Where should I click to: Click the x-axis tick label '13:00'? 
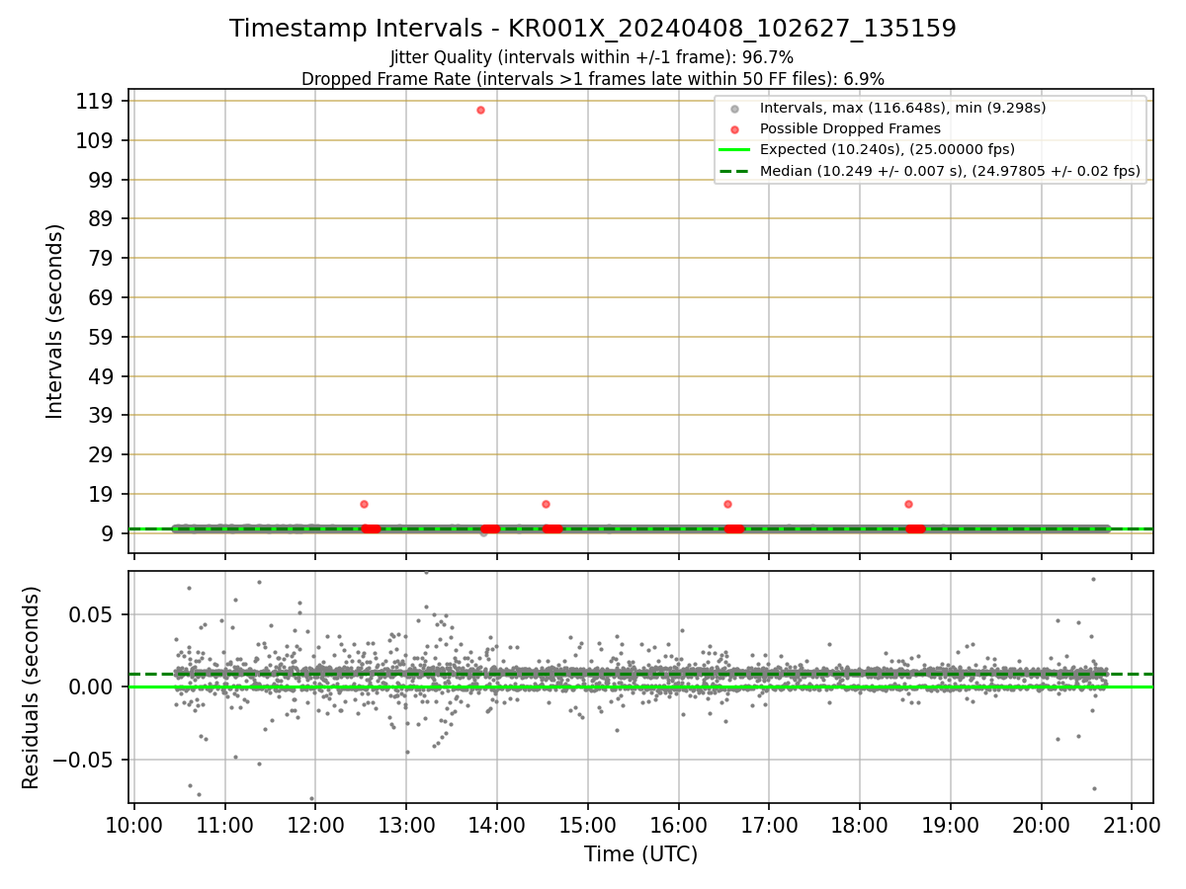coord(406,825)
